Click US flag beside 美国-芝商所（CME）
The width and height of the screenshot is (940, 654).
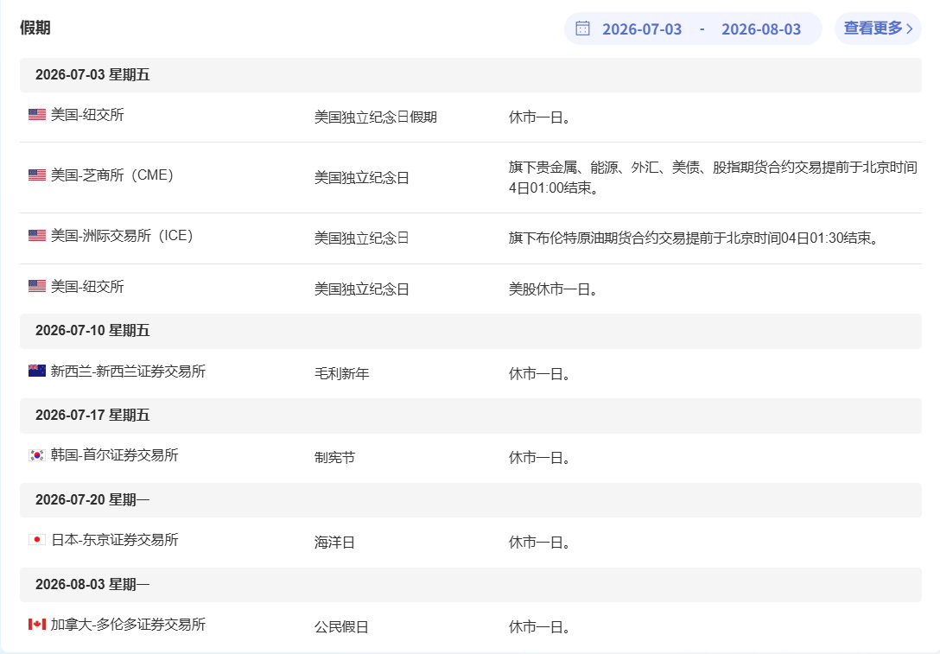[37, 175]
